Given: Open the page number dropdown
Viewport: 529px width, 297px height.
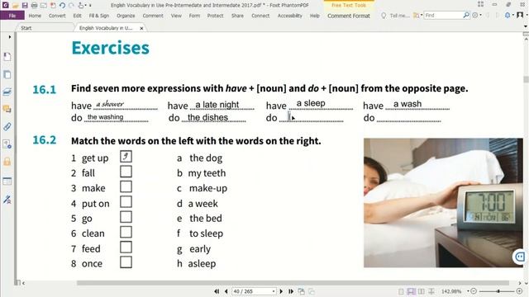Looking at the screenshot, I should tap(274, 291).
